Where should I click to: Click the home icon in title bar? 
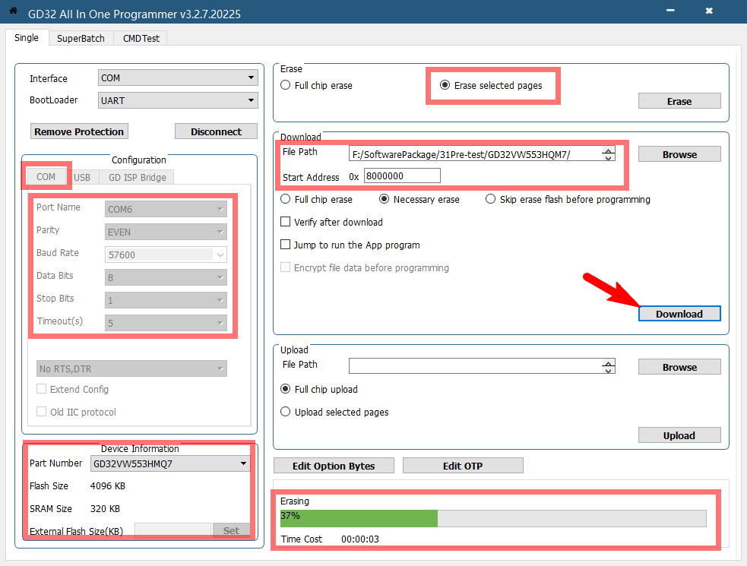point(13,11)
